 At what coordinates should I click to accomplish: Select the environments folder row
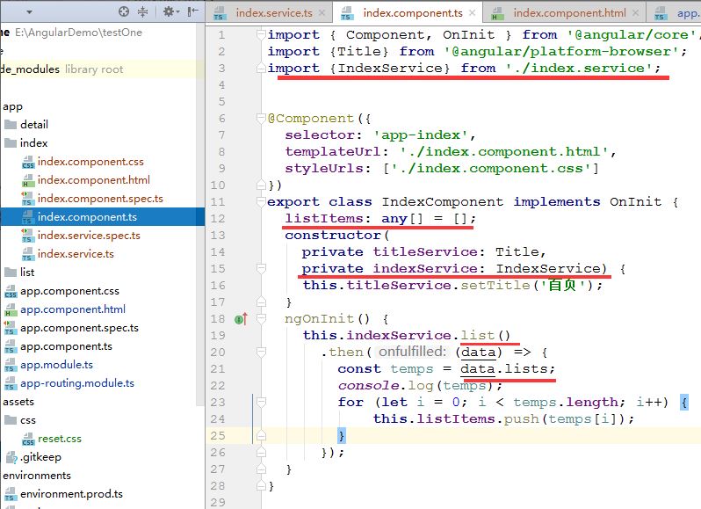(37, 476)
